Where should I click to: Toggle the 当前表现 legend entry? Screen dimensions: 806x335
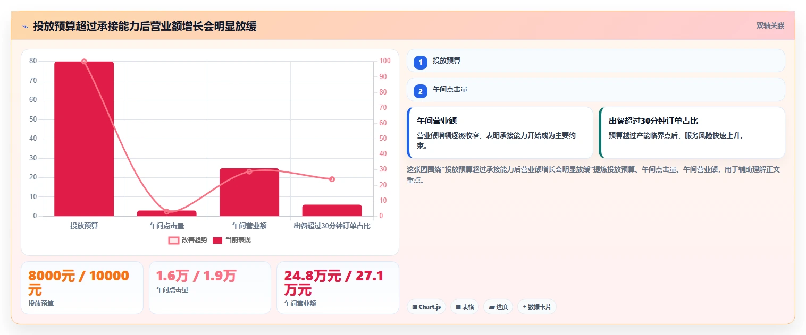pyautogui.click(x=231, y=240)
